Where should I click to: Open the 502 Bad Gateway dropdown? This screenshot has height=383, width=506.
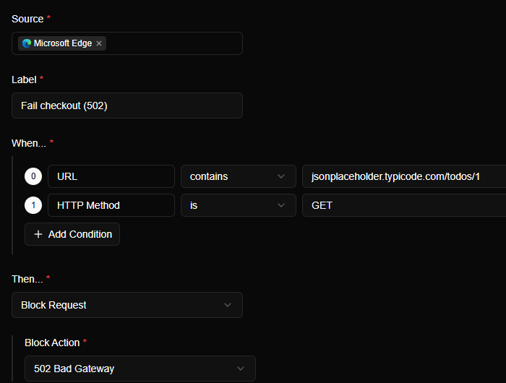140,369
